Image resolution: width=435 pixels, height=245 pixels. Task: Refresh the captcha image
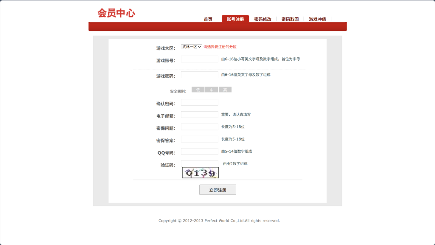[x=201, y=173]
